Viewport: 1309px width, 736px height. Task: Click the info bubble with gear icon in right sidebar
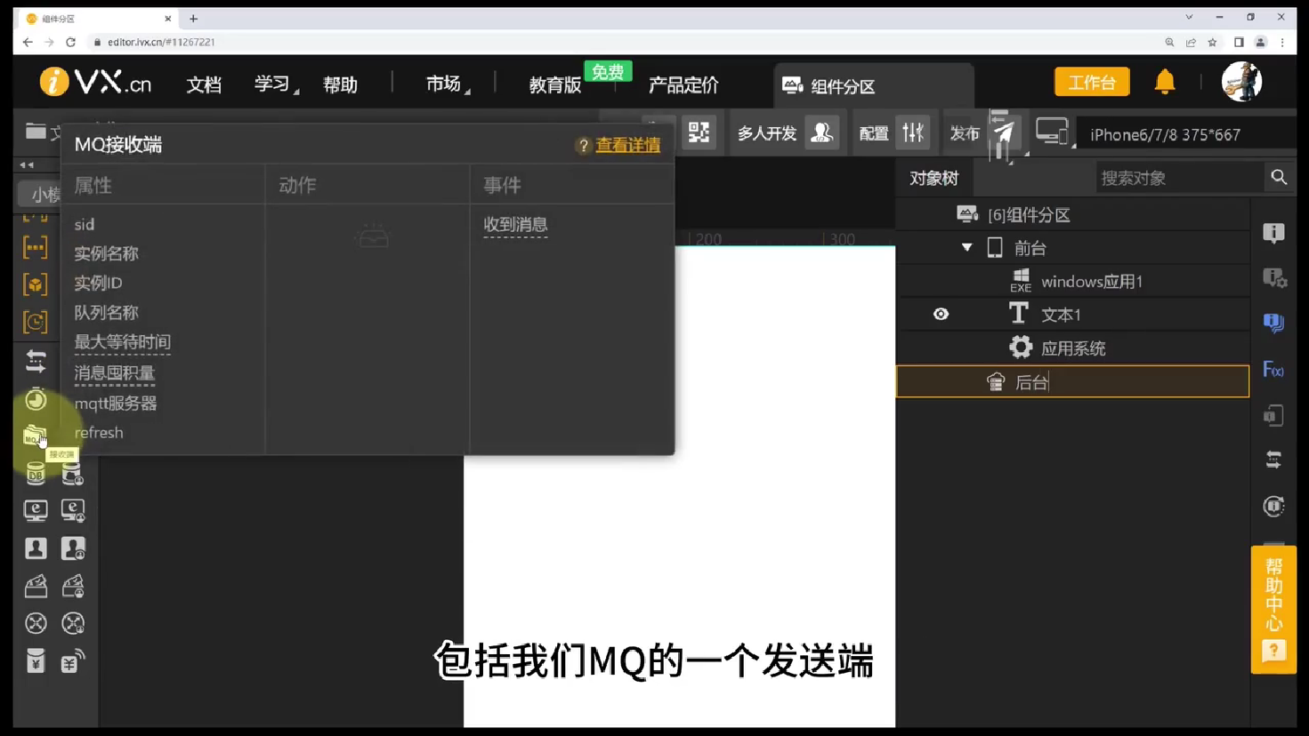[x=1274, y=278]
